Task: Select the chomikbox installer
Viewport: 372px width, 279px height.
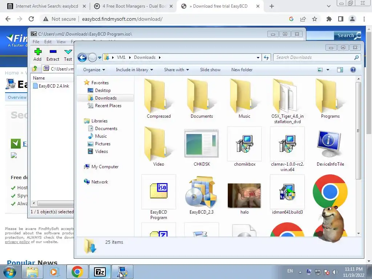Action: point(244,146)
